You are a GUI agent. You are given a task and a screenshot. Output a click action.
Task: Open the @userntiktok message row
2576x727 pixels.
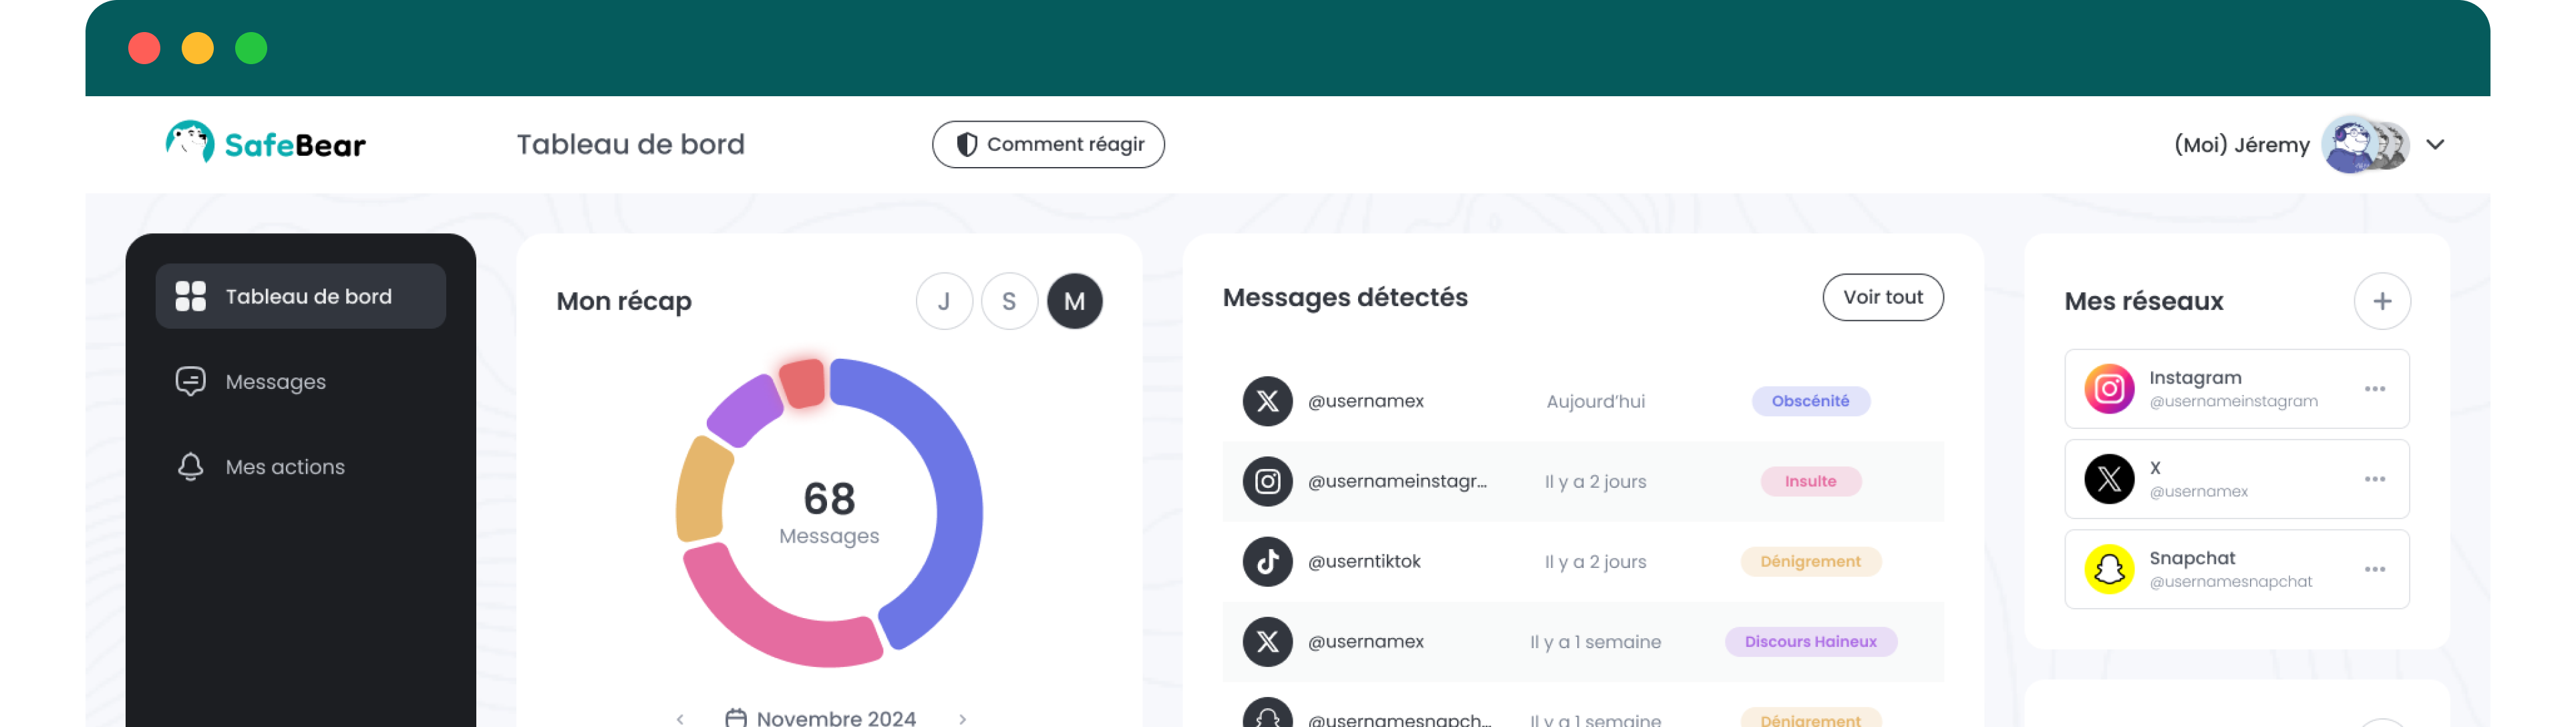[1582, 561]
